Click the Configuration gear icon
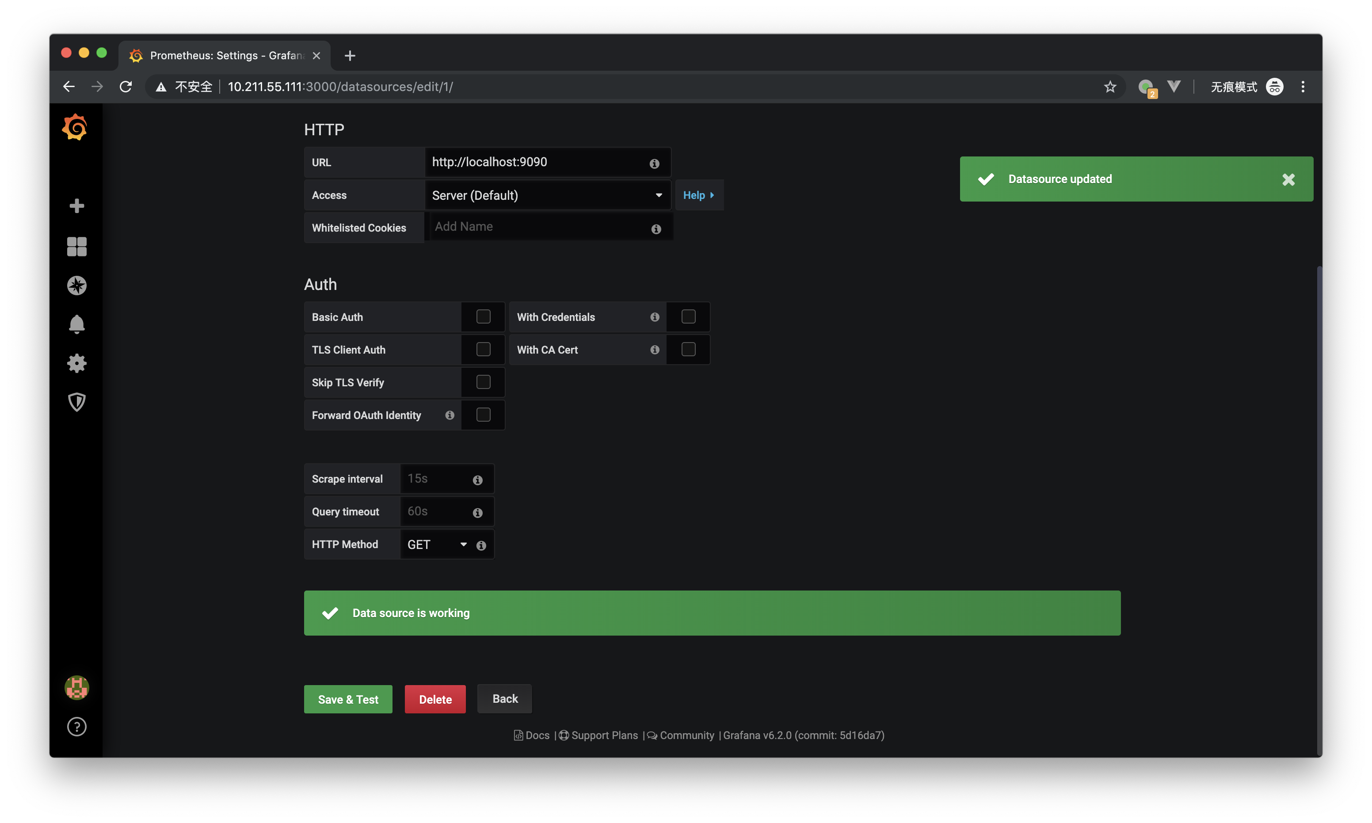The width and height of the screenshot is (1372, 823). [x=76, y=362]
